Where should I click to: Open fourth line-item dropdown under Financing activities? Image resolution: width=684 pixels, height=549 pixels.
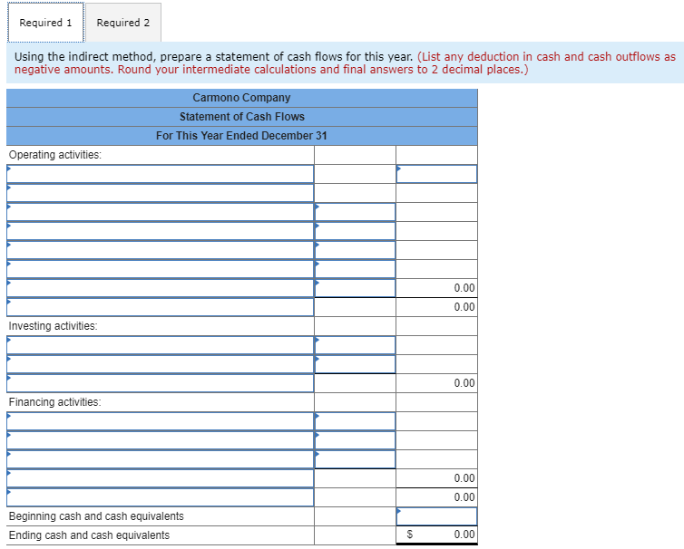click(160, 478)
